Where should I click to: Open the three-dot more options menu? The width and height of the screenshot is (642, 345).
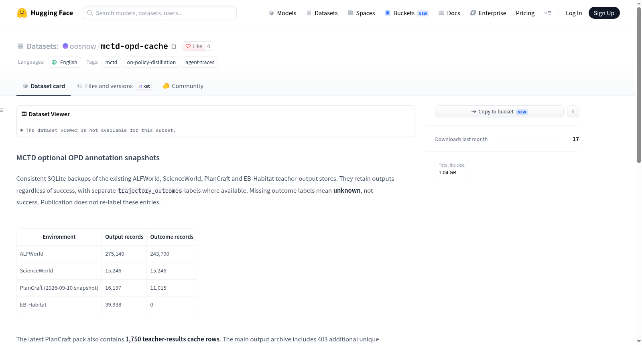coord(573,111)
